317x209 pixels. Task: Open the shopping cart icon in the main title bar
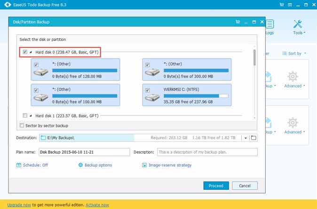coord(282,4)
